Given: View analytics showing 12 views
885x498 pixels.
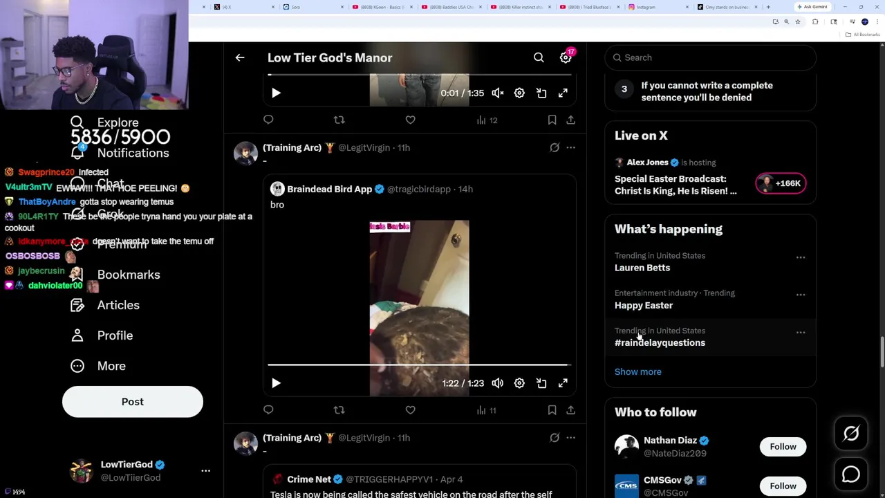Looking at the screenshot, I should coord(487,120).
